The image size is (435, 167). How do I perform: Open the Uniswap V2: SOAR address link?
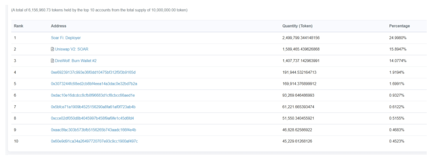point(71,49)
